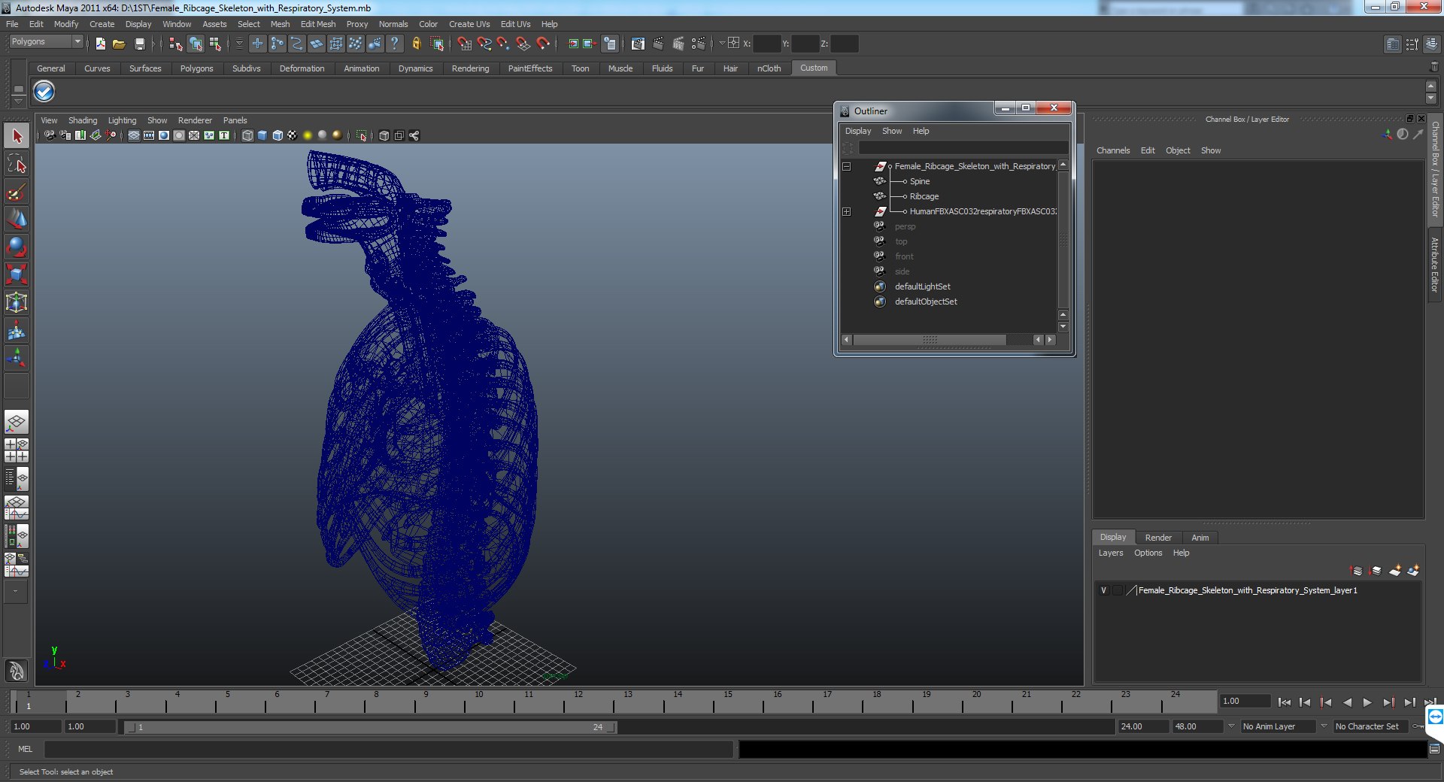Open the Edit Mesh menu
This screenshot has width=1444, height=782.
318,24
